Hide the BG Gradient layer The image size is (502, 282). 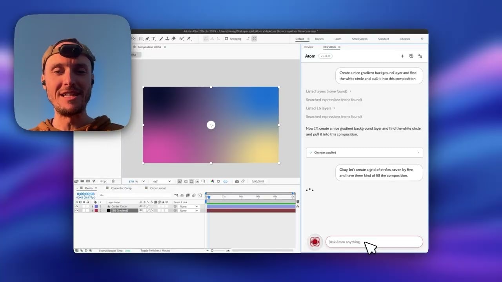coord(76,211)
